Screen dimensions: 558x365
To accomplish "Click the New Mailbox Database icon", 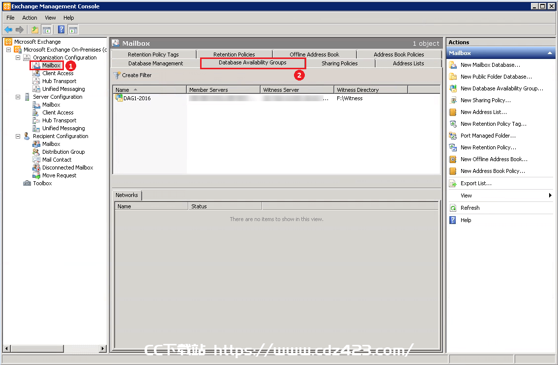I will point(453,65).
